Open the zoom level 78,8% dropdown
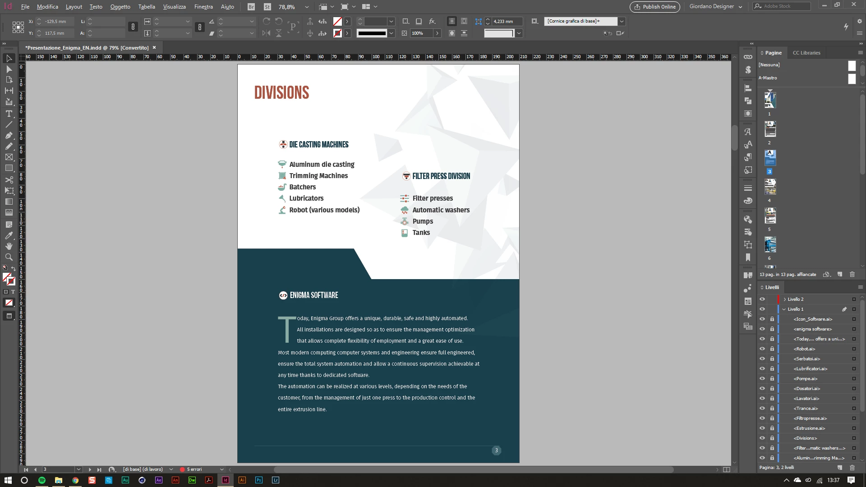 pyautogui.click(x=307, y=7)
